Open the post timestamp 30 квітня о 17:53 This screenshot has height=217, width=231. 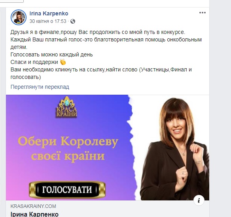[x=48, y=21]
